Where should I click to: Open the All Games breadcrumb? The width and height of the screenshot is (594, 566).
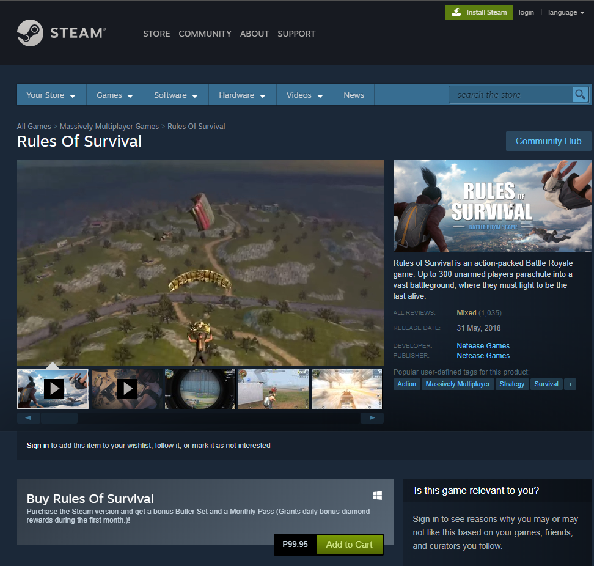point(34,126)
